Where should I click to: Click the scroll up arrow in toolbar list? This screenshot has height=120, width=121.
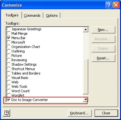coord(85,29)
